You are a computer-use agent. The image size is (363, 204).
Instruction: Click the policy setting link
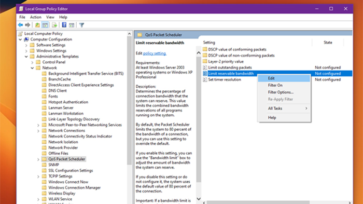coord(155,53)
